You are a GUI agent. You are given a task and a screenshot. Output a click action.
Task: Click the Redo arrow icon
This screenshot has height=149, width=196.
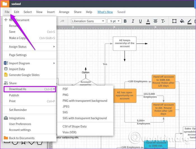(62, 21)
